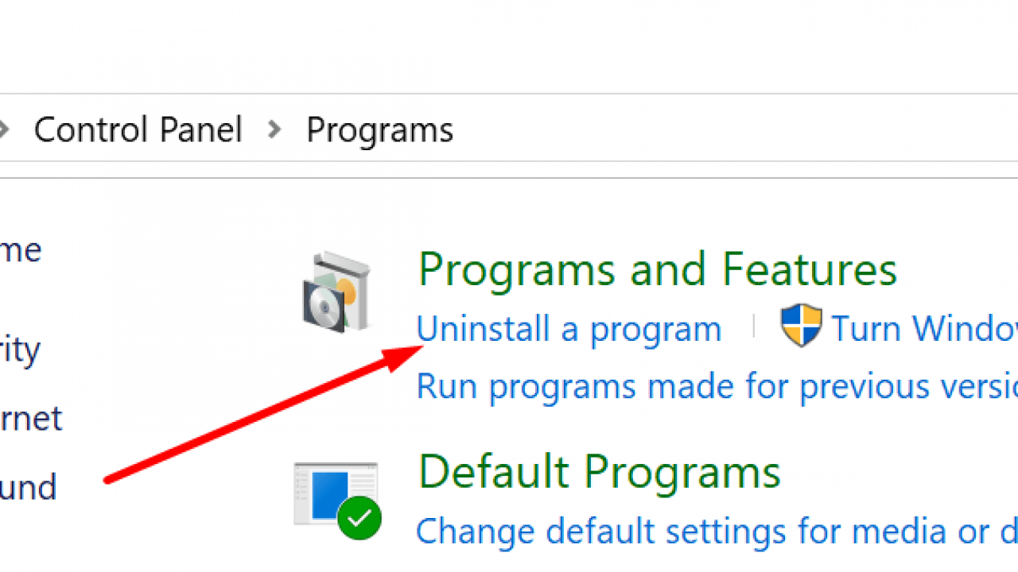Open sidebar category ending in "rnet"

pyautogui.click(x=30, y=419)
